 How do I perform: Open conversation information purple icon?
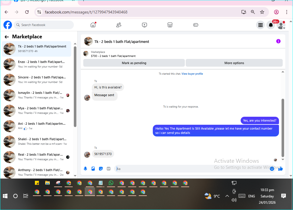click(x=278, y=41)
